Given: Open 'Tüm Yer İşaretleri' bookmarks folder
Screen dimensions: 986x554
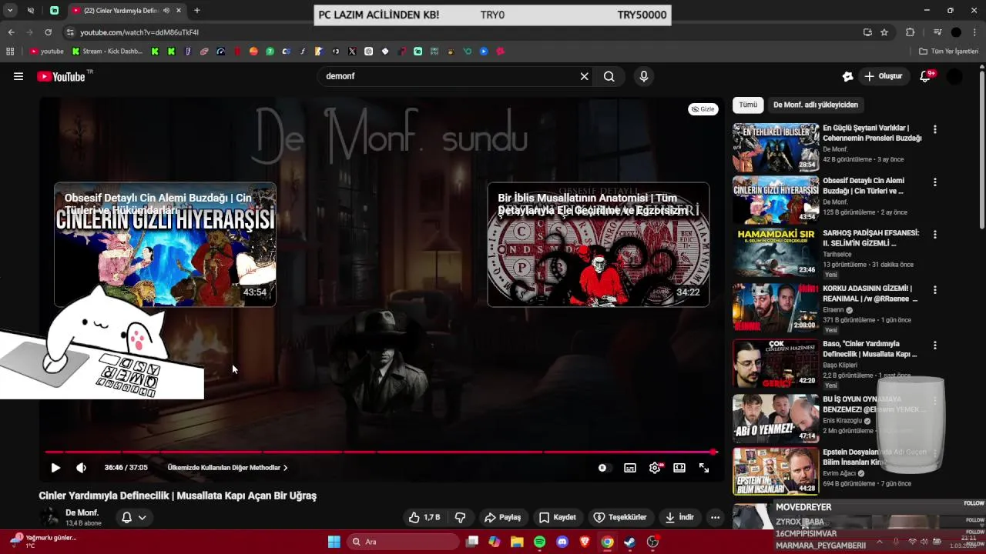Looking at the screenshot, I should pyautogui.click(x=948, y=52).
